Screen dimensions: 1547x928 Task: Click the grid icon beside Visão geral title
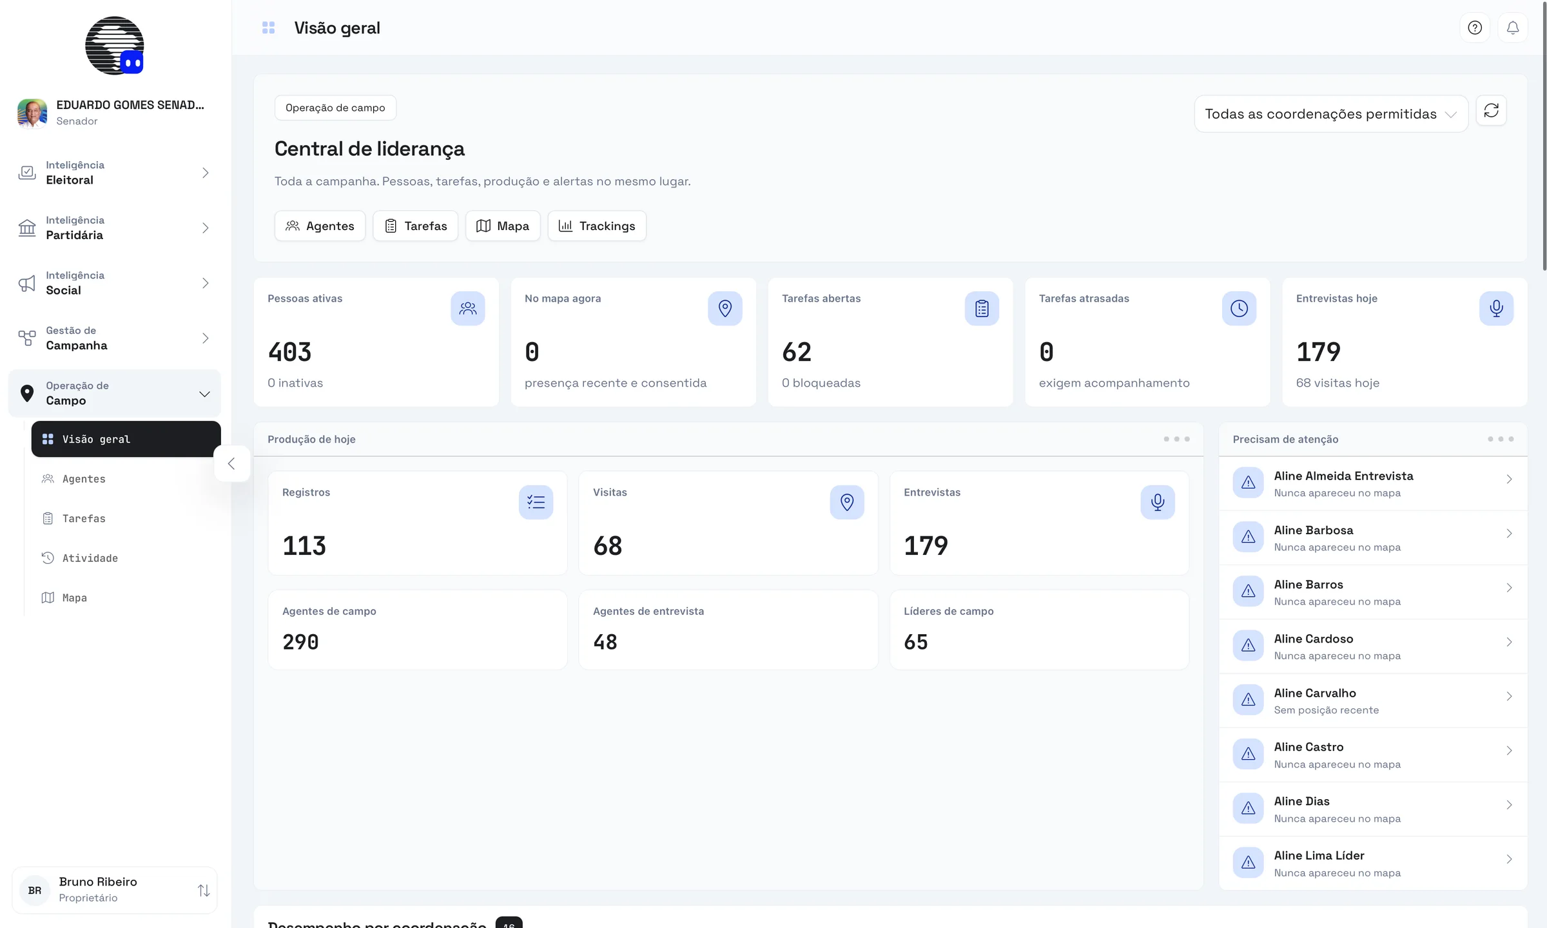(269, 28)
